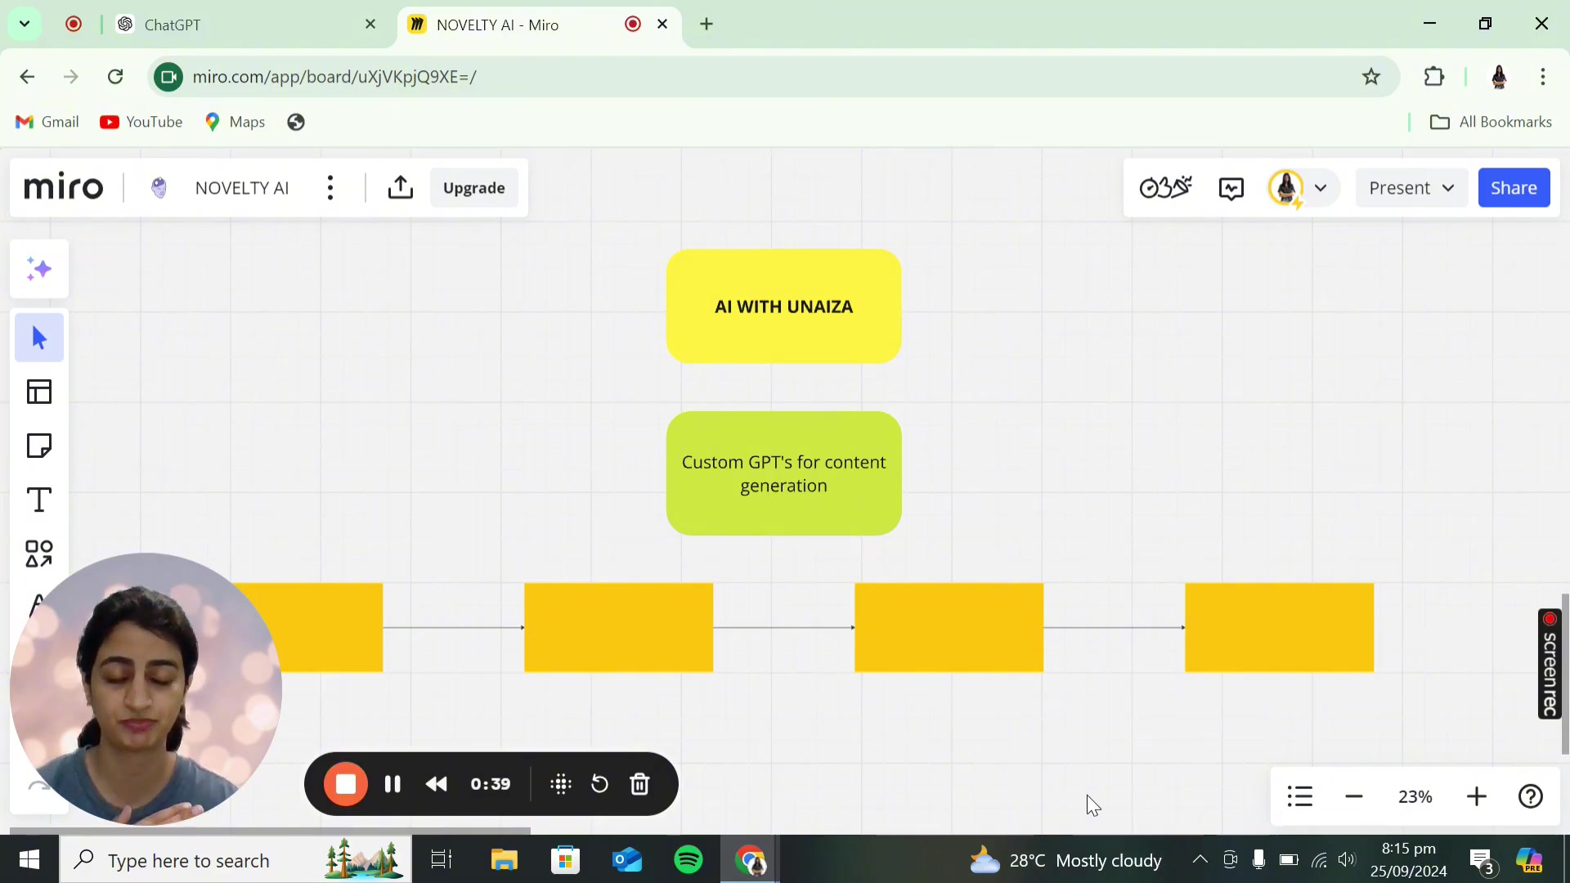Click the horizontal scrollbar of the board

tap(270, 831)
